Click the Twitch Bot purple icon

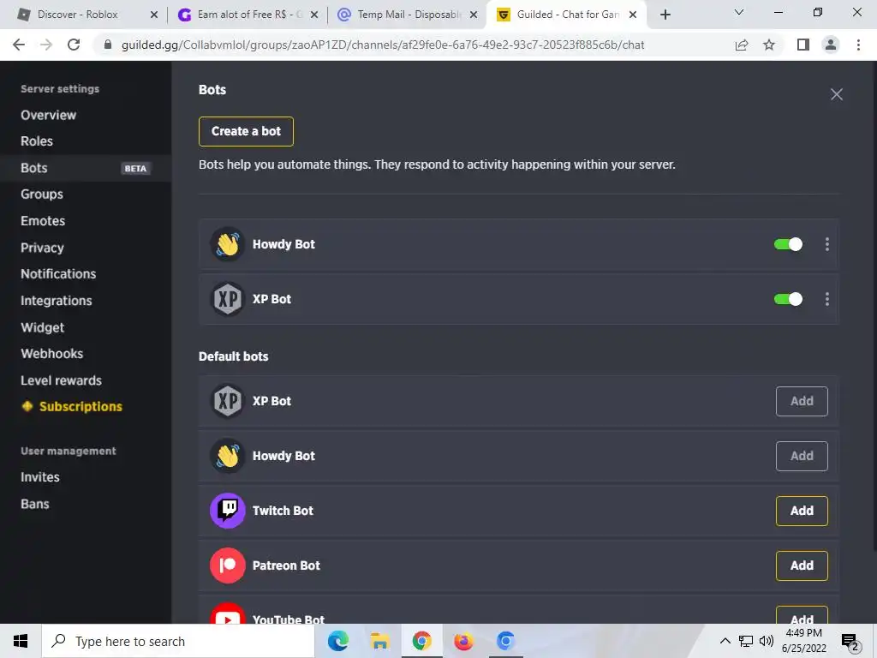228,511
